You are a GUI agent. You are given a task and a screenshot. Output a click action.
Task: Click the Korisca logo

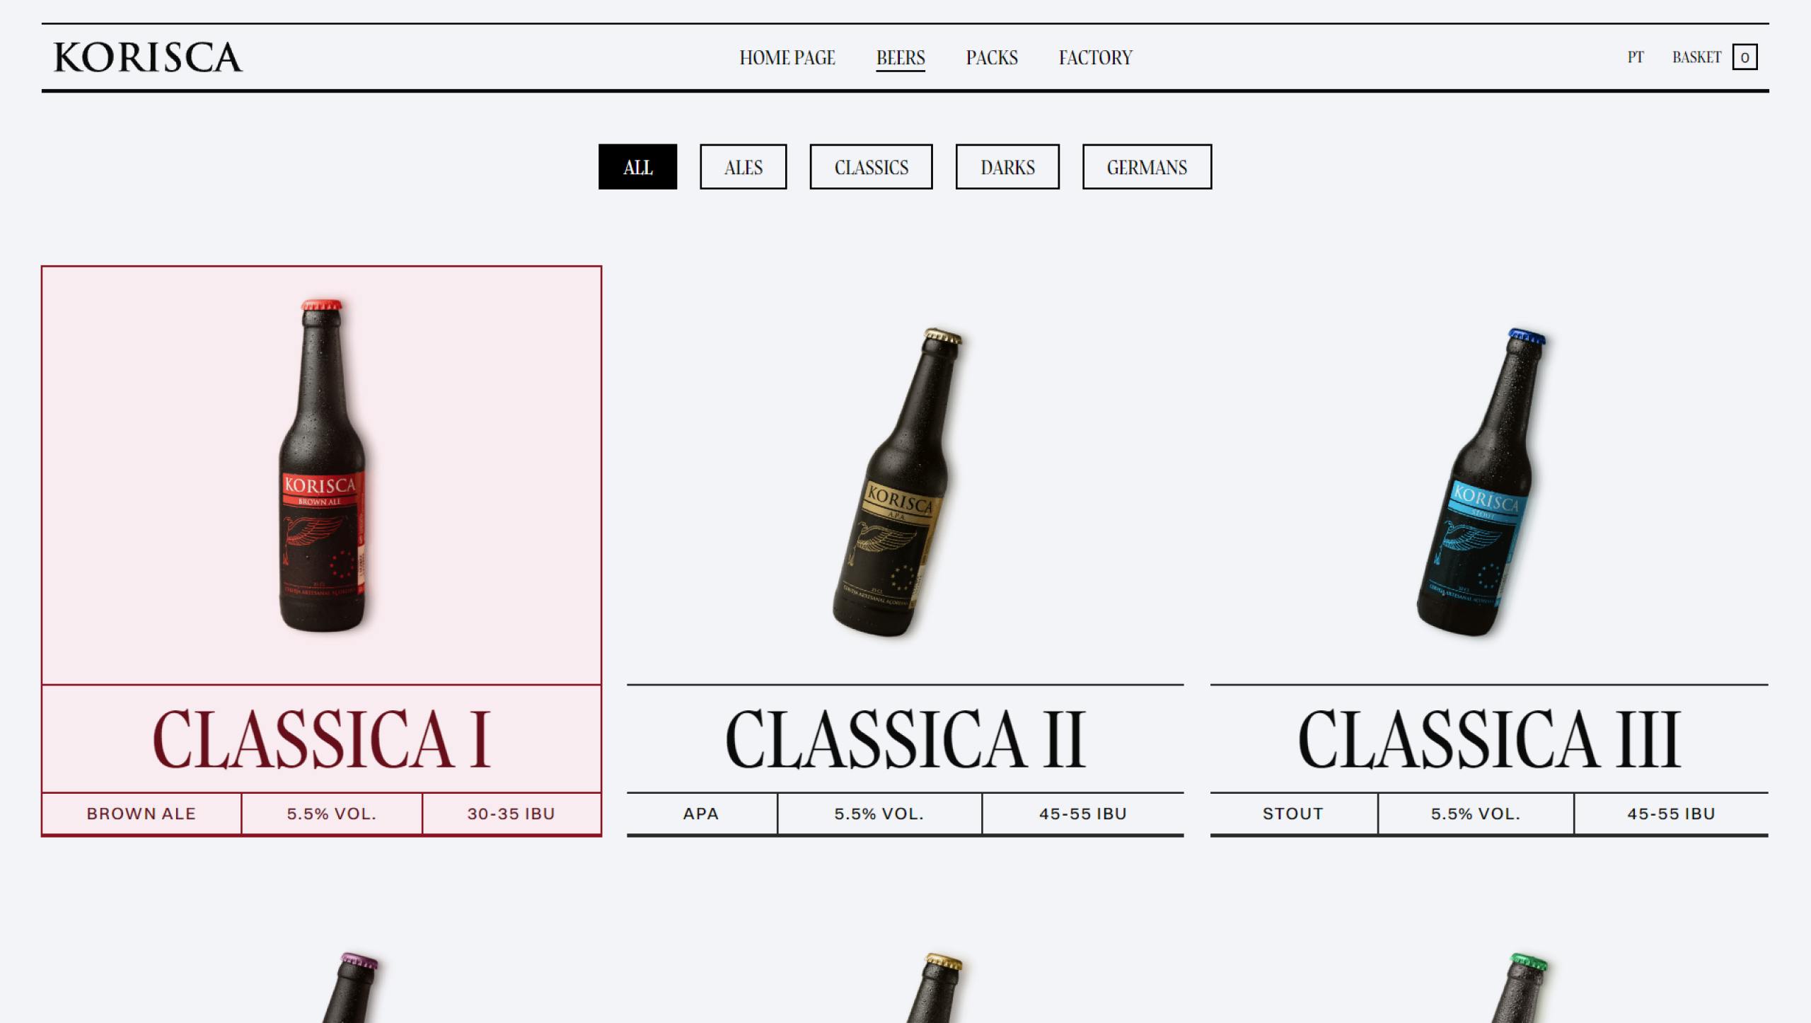[148, 57]
